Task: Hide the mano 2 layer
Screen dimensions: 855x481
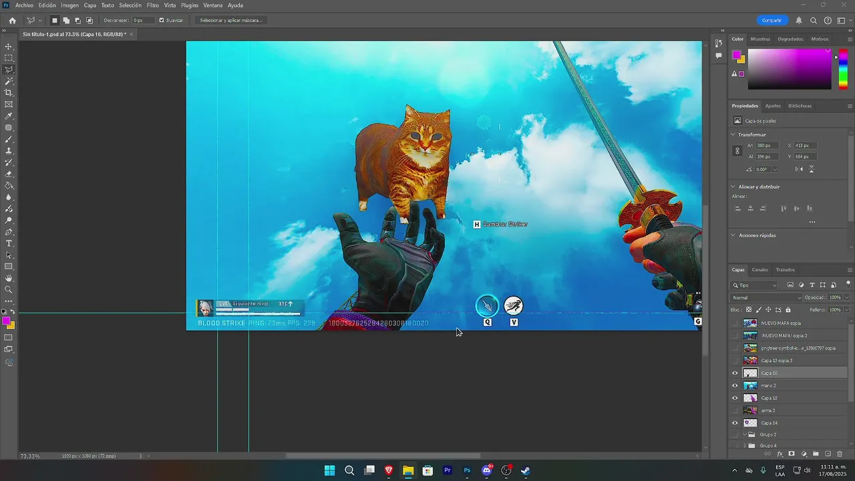Action: (x=735, y=385)
